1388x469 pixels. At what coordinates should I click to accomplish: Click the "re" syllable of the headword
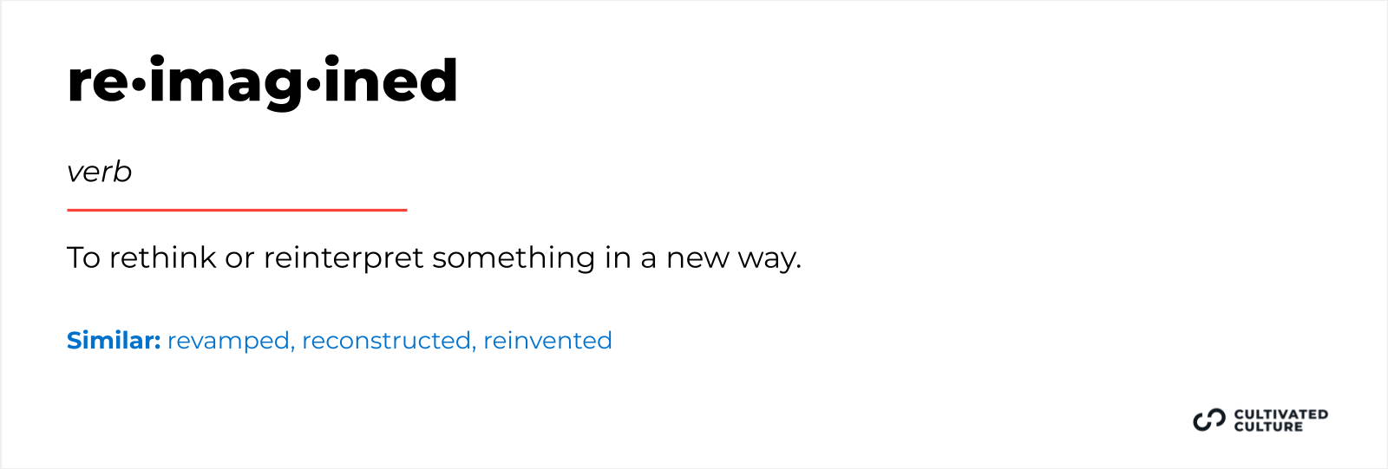[98, 83]
